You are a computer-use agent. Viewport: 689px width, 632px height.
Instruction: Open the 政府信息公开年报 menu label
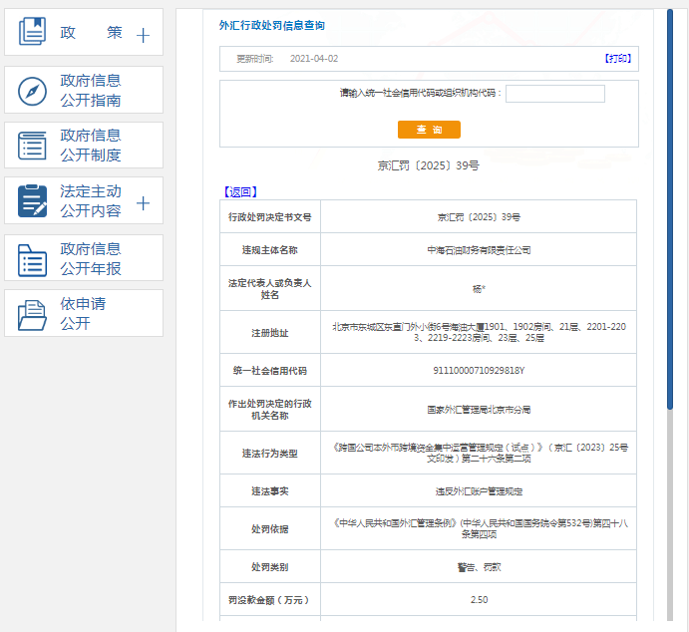pos(91,259)
